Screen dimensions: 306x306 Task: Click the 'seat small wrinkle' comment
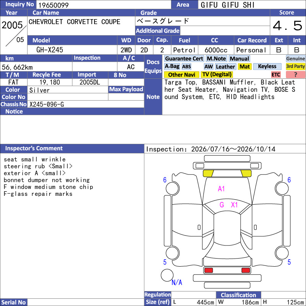(x=34, y=159)
